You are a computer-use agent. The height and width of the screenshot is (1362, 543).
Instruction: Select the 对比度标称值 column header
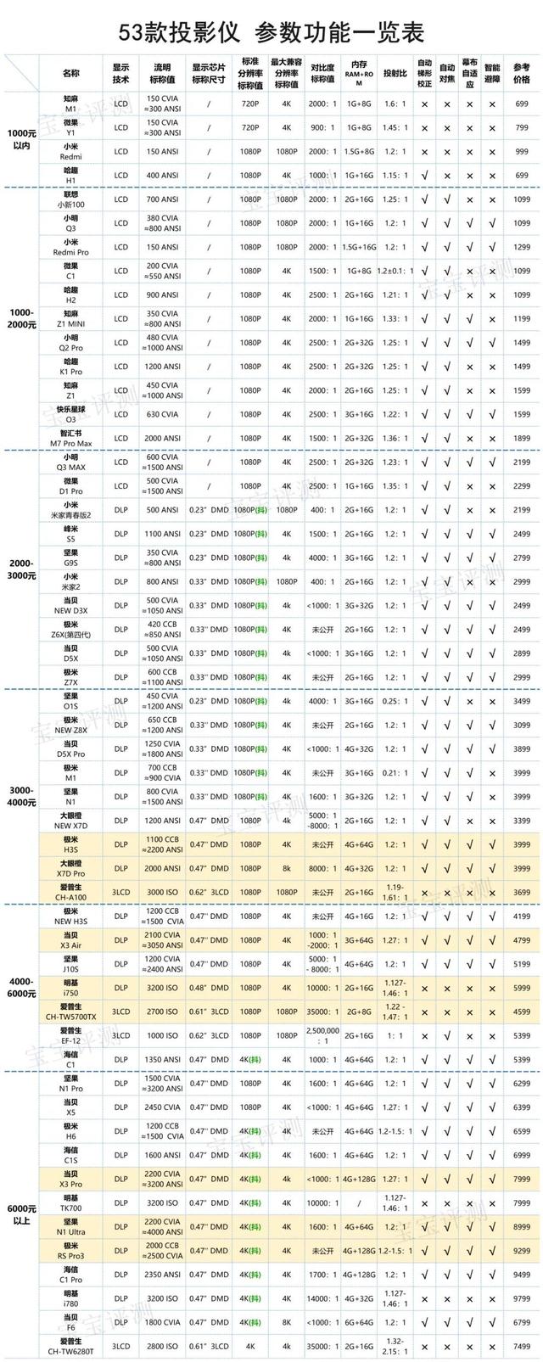[322, 74]
